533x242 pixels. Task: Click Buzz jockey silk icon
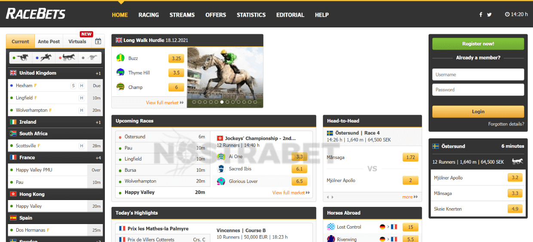click(120, 58)
